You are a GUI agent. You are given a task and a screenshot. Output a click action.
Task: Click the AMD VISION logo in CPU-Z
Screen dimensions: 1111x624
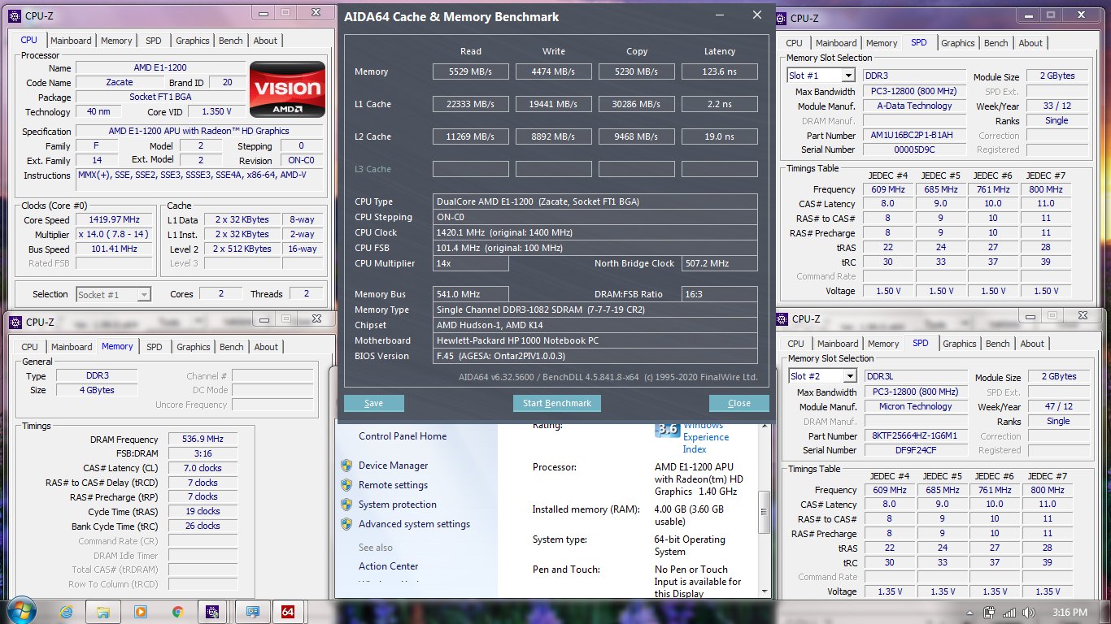(x=287, y=89)
